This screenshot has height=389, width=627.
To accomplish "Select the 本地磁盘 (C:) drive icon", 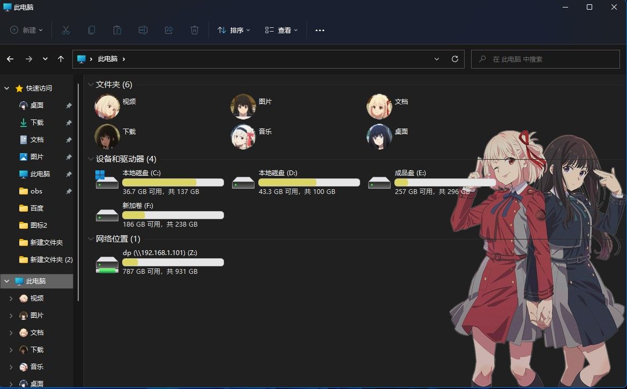I will tap(107, 180).
